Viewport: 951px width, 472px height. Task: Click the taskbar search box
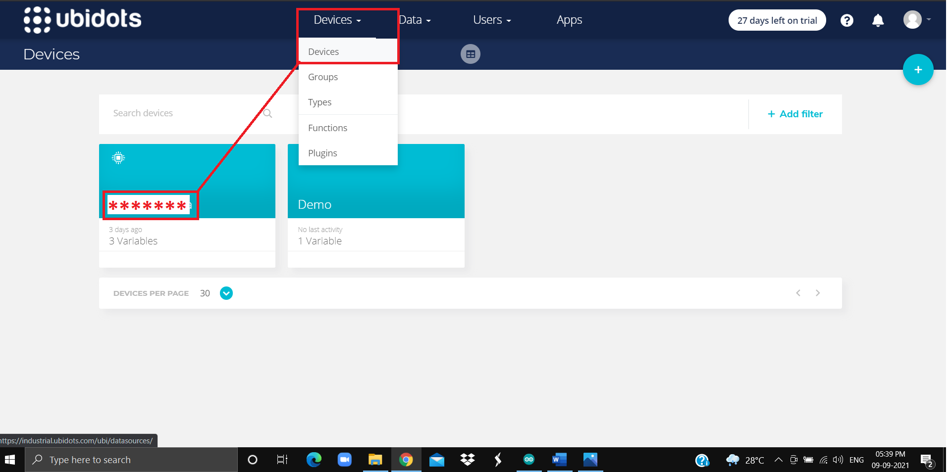pos(131,460)
